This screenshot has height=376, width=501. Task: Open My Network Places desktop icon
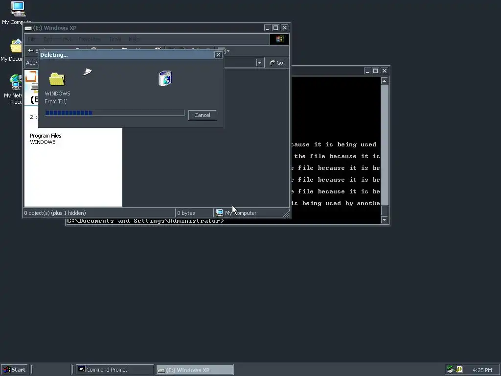click(x=12, y=89)
